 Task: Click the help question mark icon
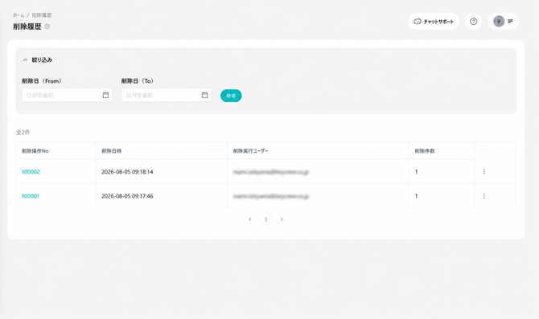point(473,21)
